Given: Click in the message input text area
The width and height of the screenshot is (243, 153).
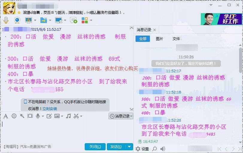Looking at the screenshot, I should pyautogui.click(x=67, y=131).
